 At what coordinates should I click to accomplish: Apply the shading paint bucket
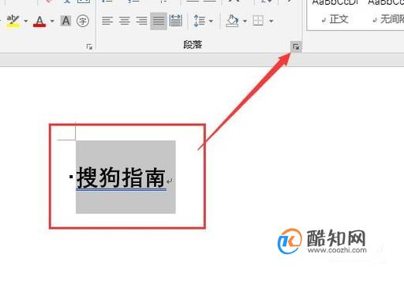232,21
